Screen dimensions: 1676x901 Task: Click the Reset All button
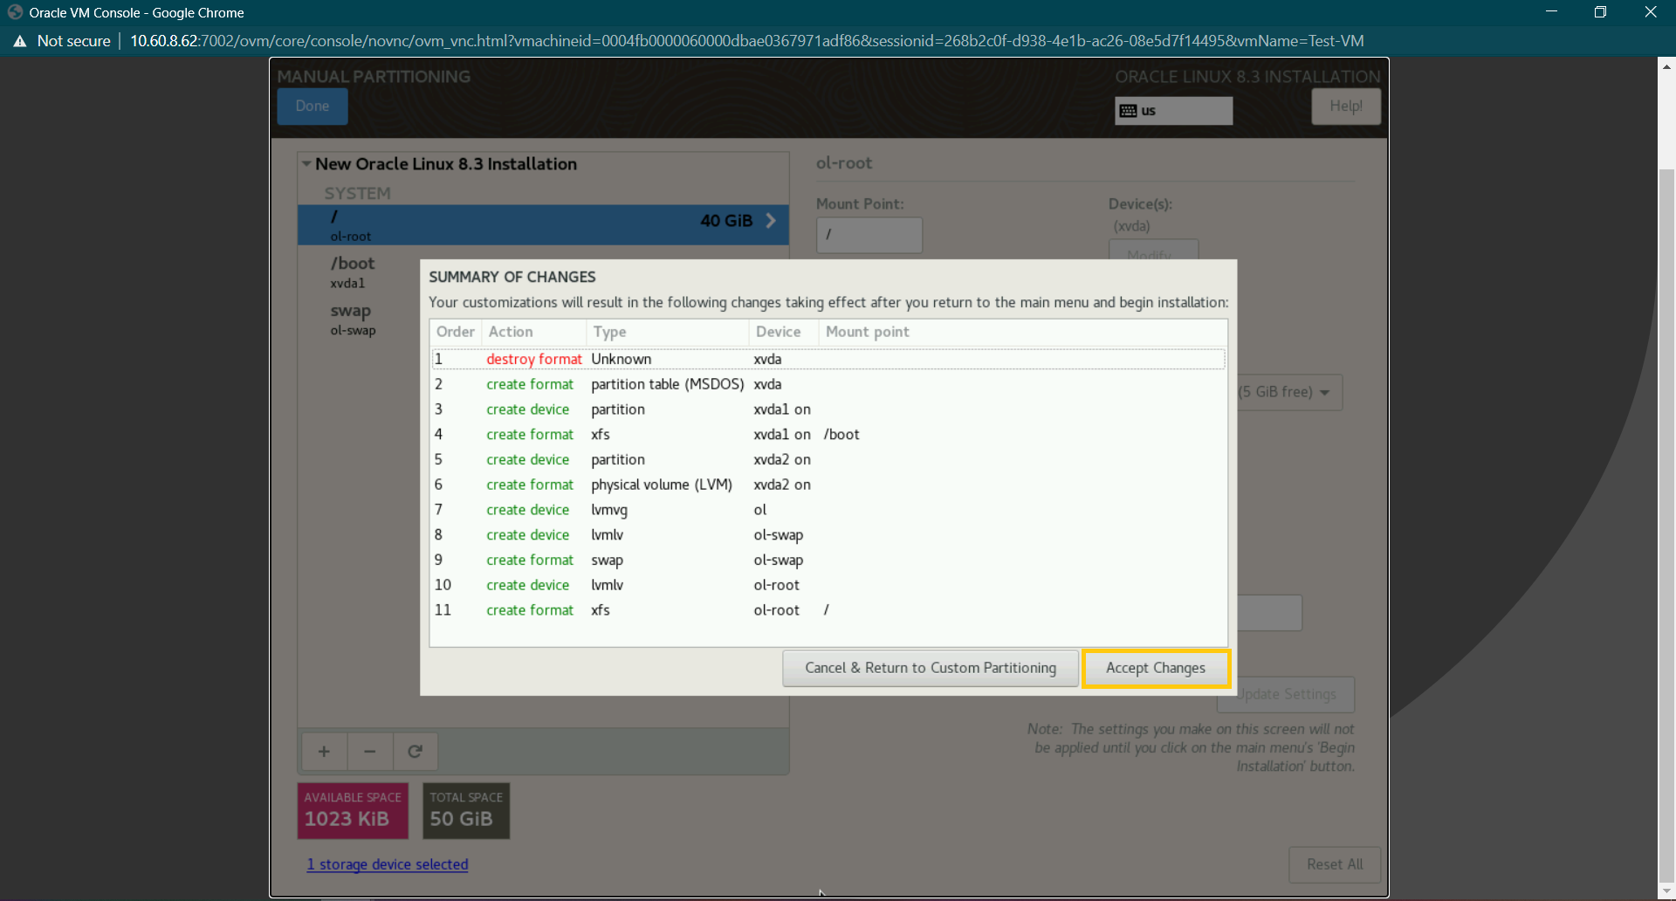pos(1335,864)
